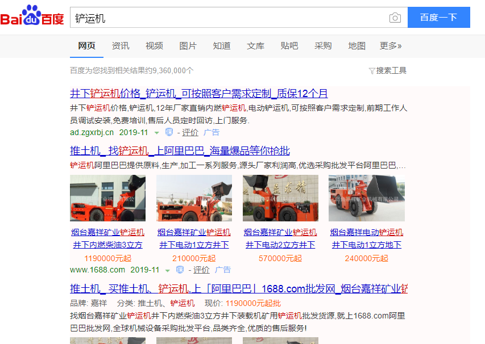Open the 采购 tab
The width and height of the screenshot is (485, 344).
(323, 46)
